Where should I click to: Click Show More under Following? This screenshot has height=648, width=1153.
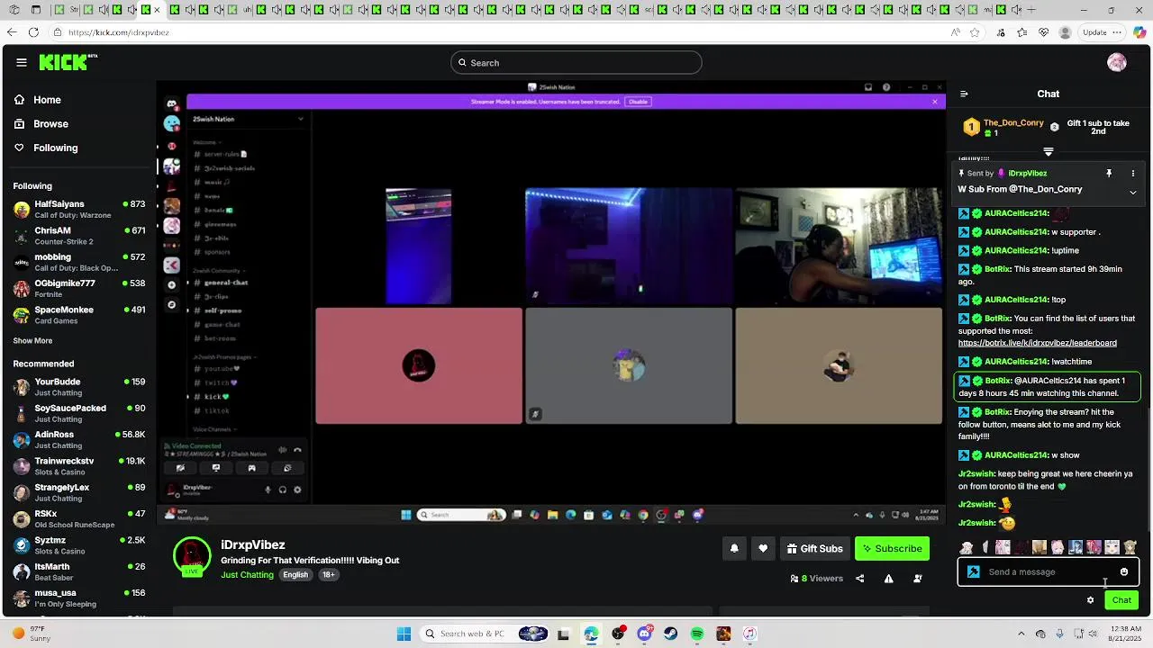[x=32, y=341]
